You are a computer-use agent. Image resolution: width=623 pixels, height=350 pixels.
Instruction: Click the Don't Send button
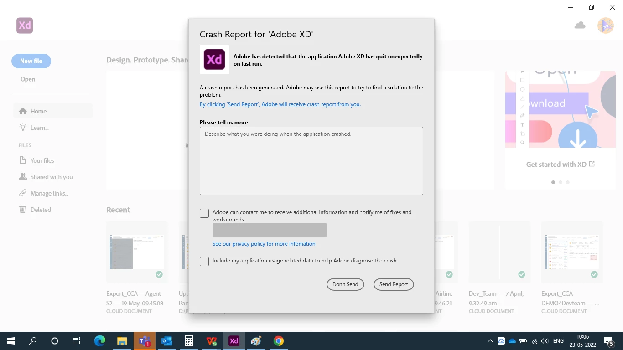pyautogui.click(x=345, y=284)
